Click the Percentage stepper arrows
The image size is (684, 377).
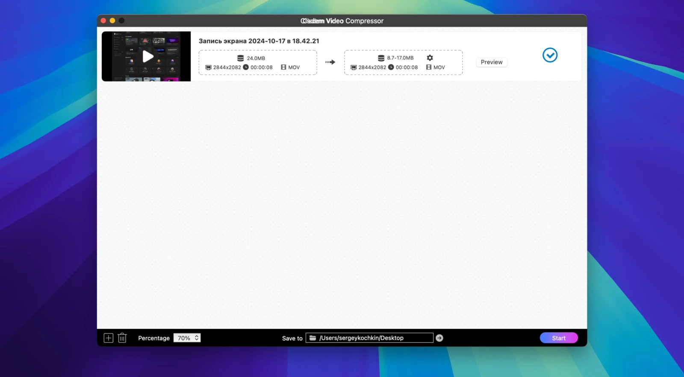coord(197,338)
